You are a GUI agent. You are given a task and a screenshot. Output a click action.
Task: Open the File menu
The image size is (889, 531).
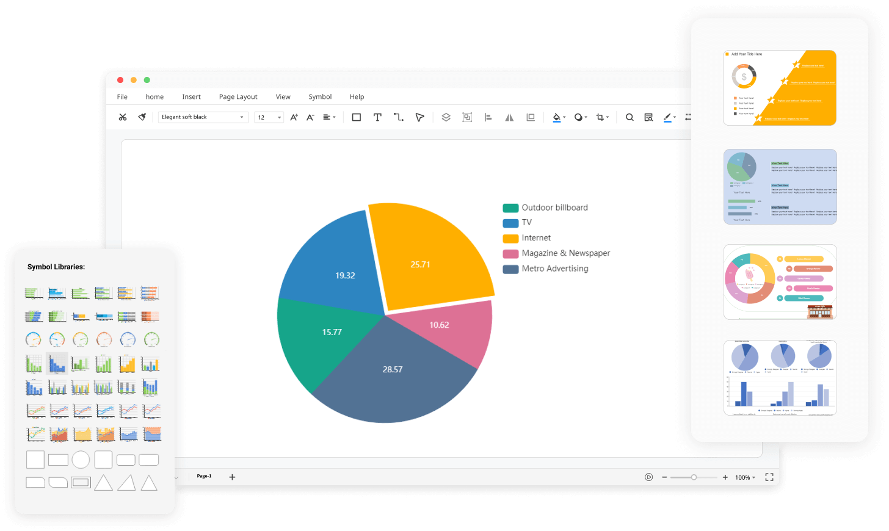pos(122,96)
